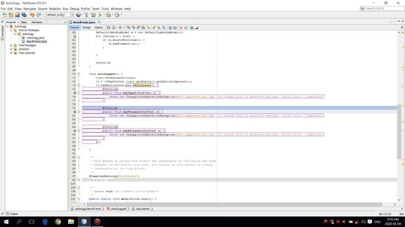The image size is (405, 227).
Task: Click the Build Project hammer icon
Action: click(87, 15)
